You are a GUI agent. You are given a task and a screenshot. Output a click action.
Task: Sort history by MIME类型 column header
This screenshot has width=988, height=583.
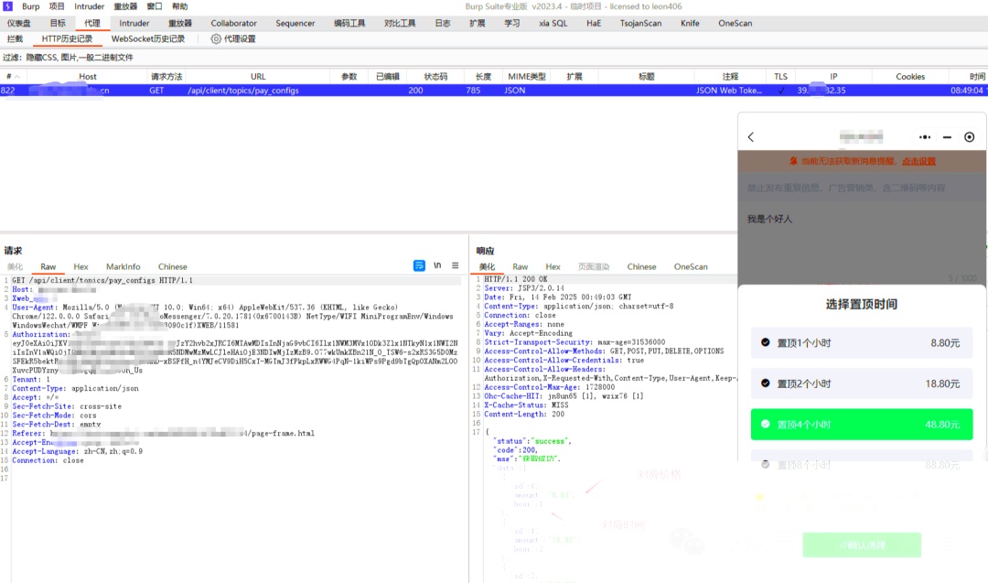pos(527,77)
